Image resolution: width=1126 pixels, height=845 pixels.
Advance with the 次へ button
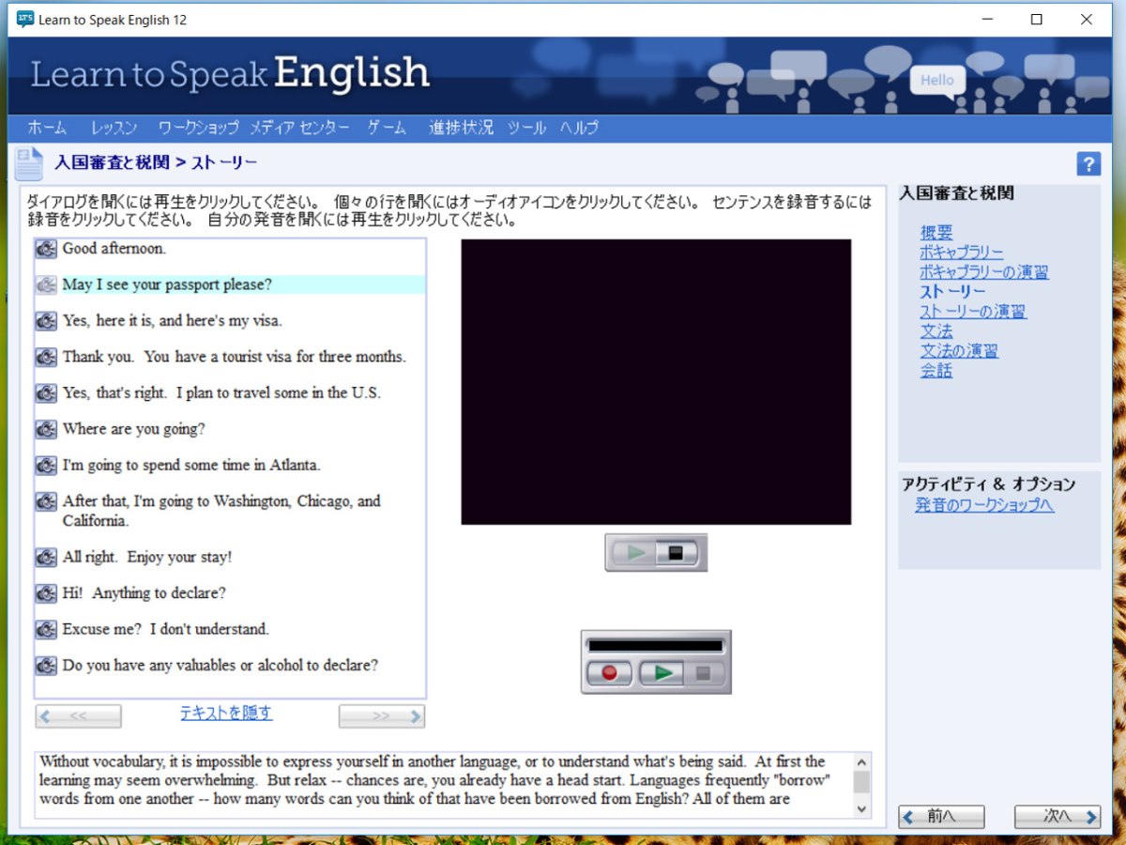pyautogui.click(x=1057, y=816)
